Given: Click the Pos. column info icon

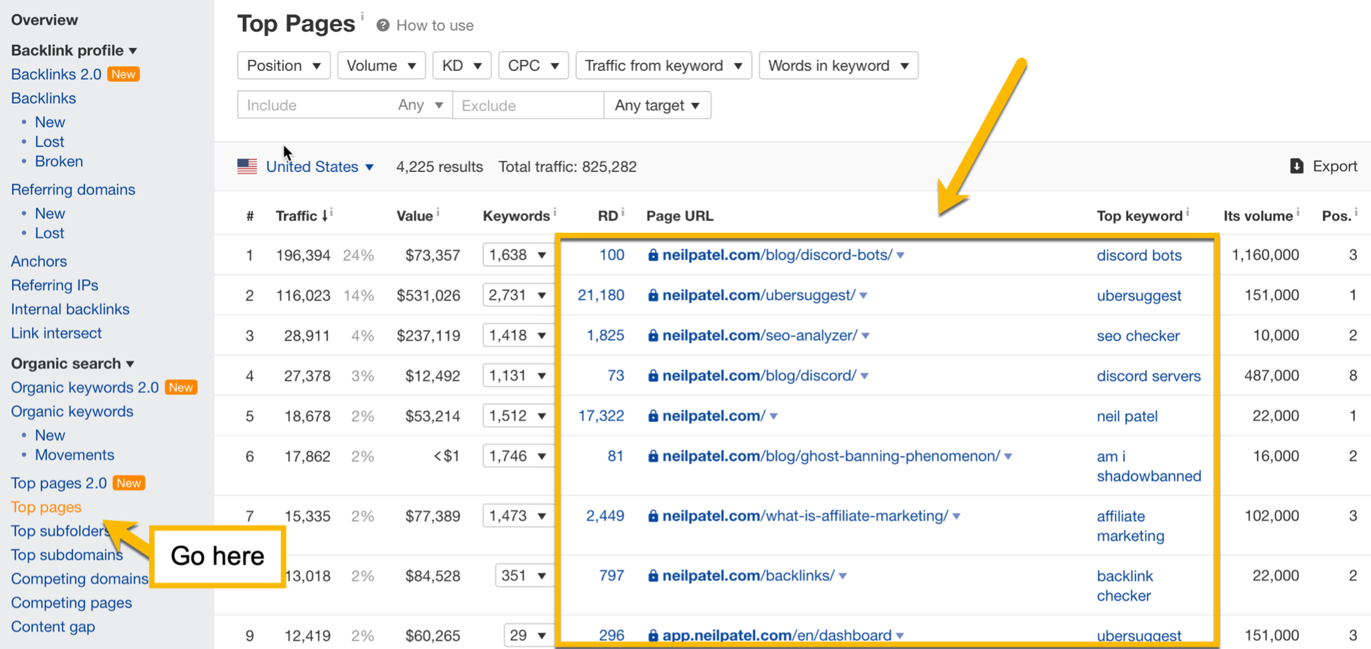Looking at the screenshot, I should tap(1356, 212).
